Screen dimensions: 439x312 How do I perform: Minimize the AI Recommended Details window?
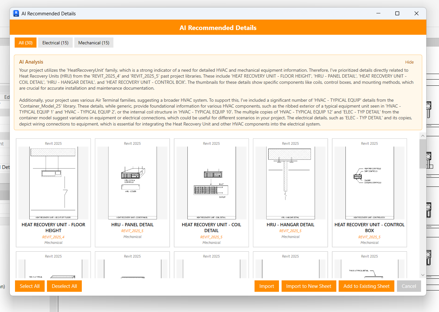378,13
